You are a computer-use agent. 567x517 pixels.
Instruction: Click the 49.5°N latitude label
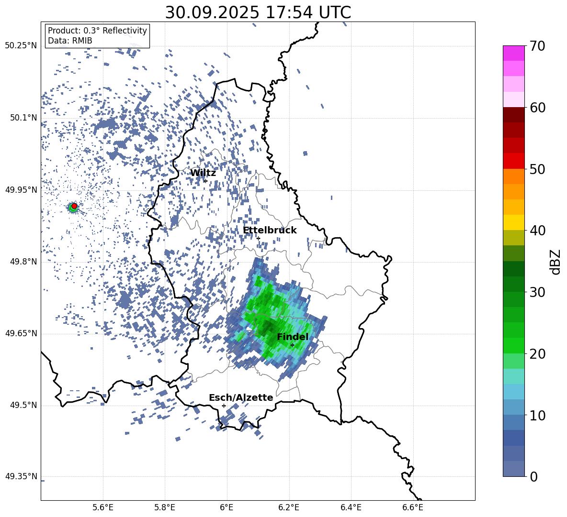23,405
